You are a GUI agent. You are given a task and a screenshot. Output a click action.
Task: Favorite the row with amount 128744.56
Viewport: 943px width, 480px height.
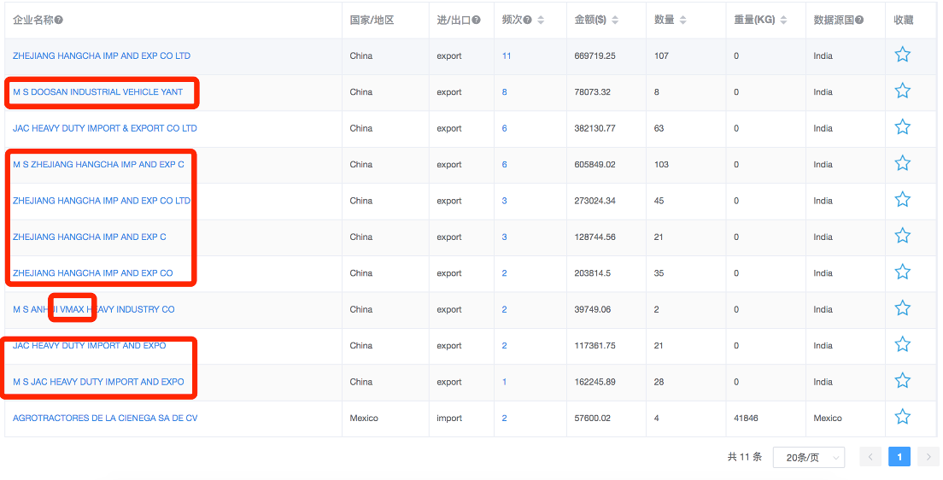point(902,237)
